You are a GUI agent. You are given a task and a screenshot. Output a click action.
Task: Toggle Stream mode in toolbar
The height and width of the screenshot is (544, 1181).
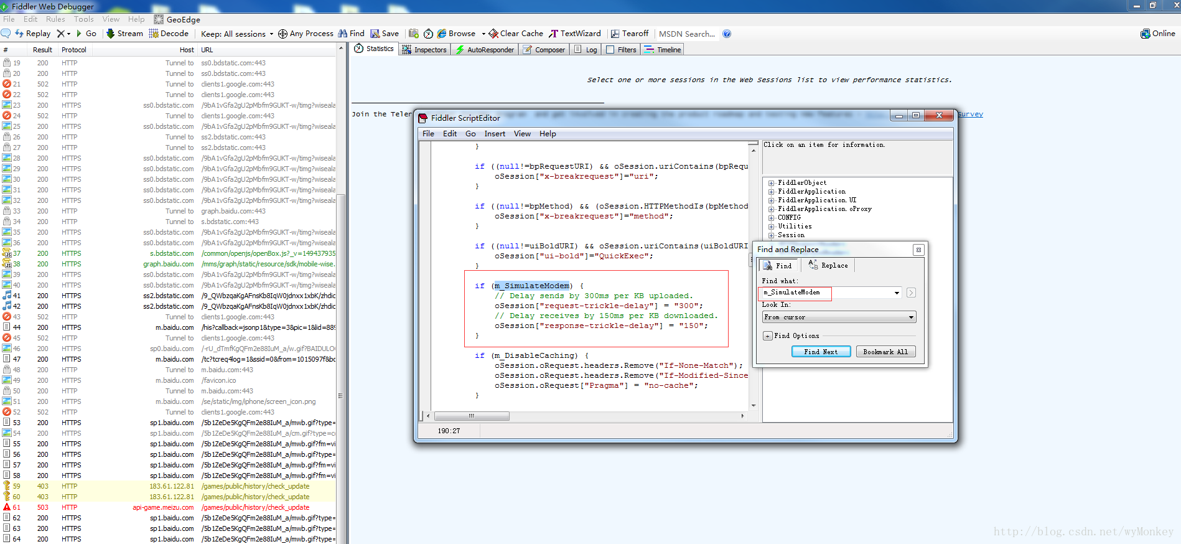(124, 34)
